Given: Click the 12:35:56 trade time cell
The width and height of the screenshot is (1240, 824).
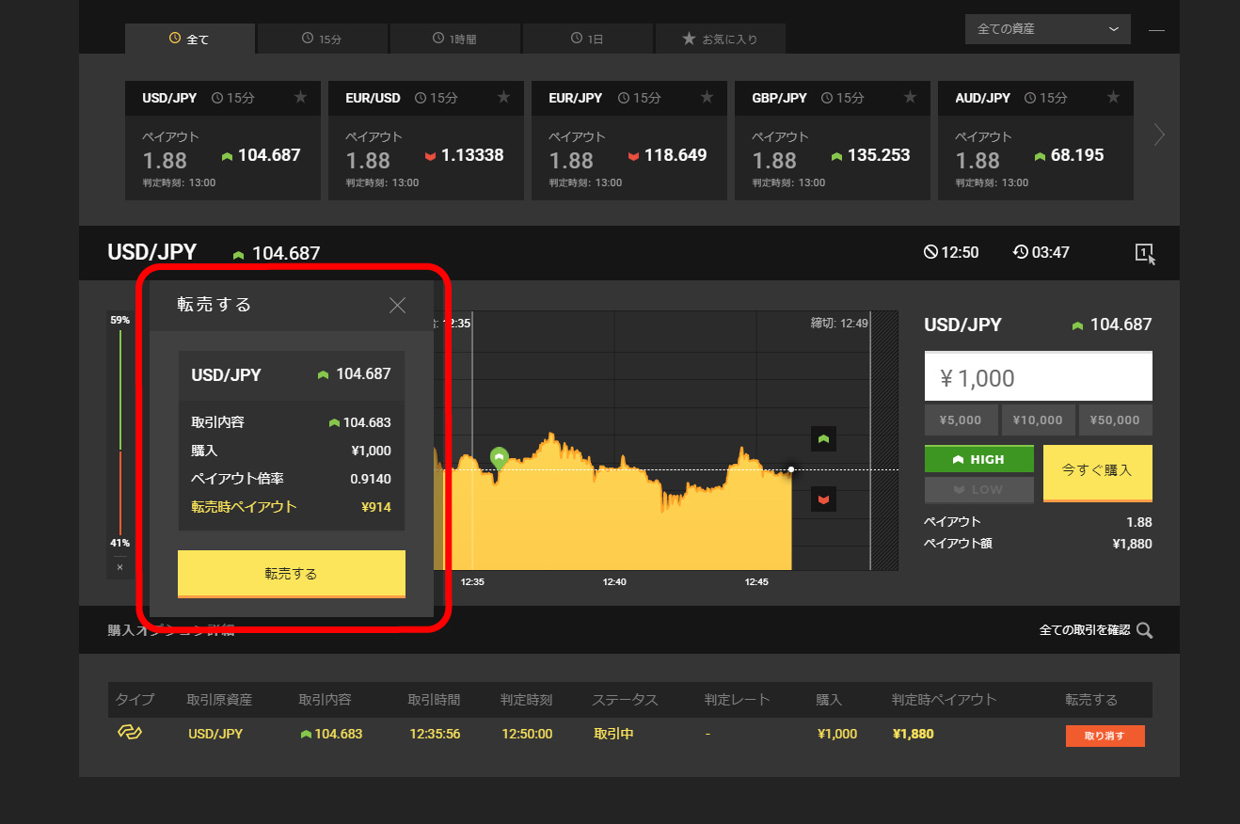Looking at the screenshot, I should [435, 734].
